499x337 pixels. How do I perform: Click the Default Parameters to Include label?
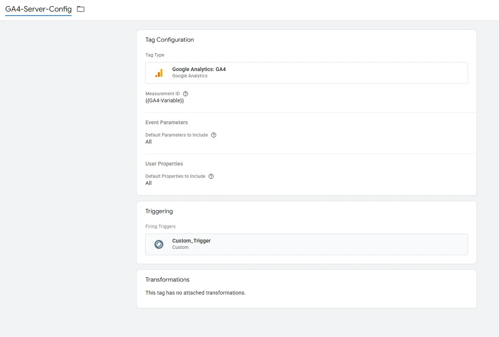177,135
